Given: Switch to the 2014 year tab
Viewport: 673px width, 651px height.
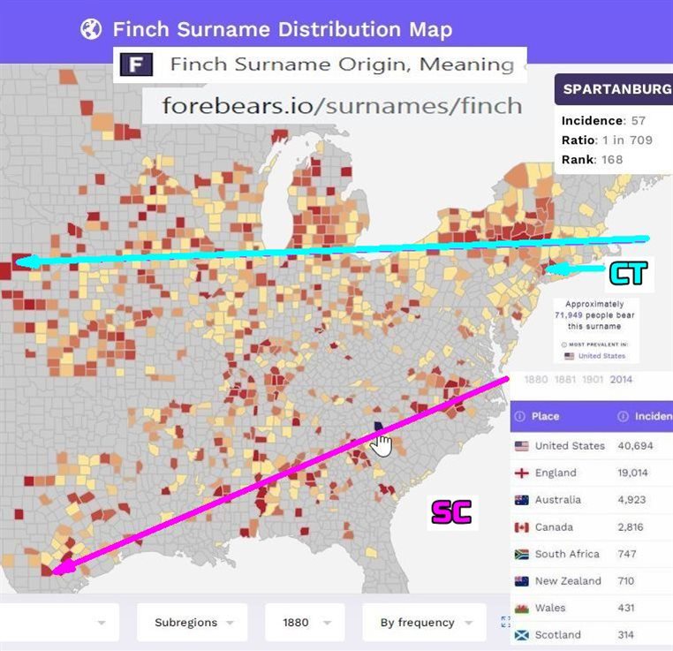Looking at the screenshot, I should click(x=621, y=379).
